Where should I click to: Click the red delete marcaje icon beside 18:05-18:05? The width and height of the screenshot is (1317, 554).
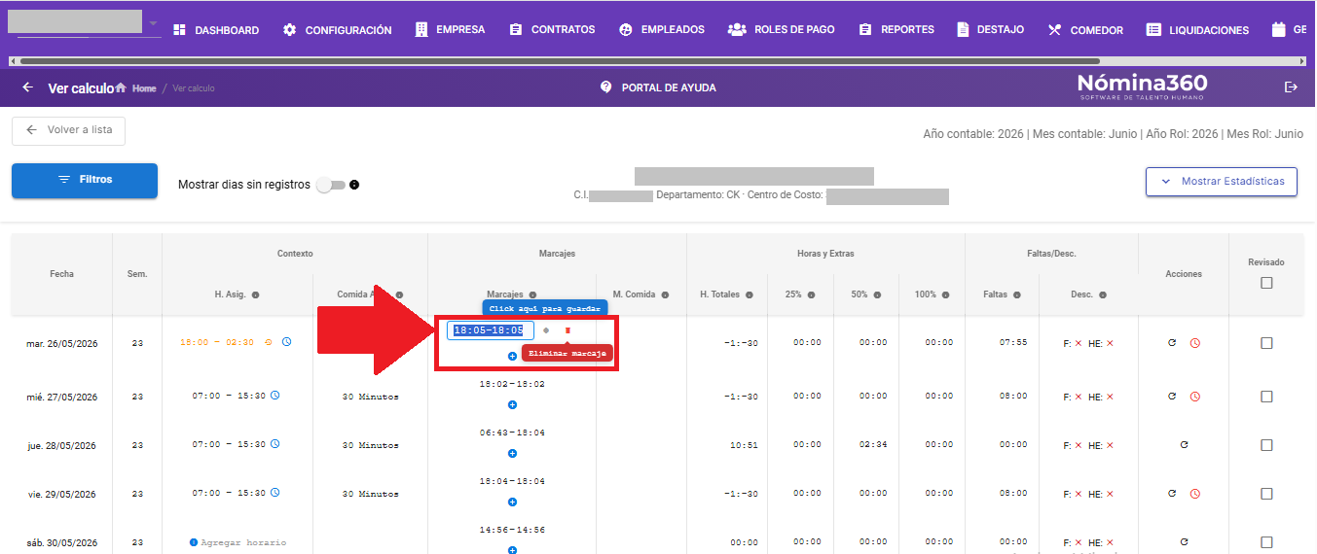pyautogui.click(x=567, y=330)
